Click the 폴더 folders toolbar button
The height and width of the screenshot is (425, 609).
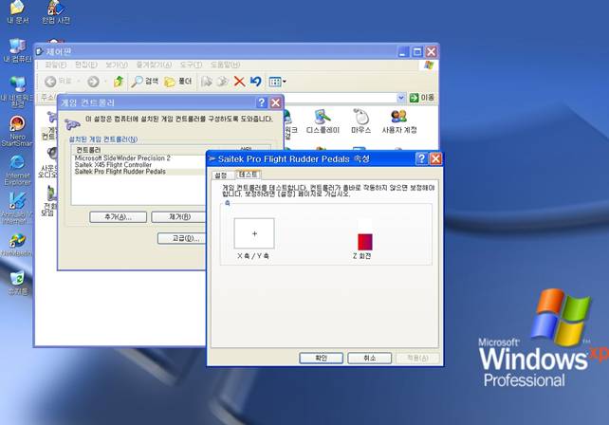tap(178, 82)
